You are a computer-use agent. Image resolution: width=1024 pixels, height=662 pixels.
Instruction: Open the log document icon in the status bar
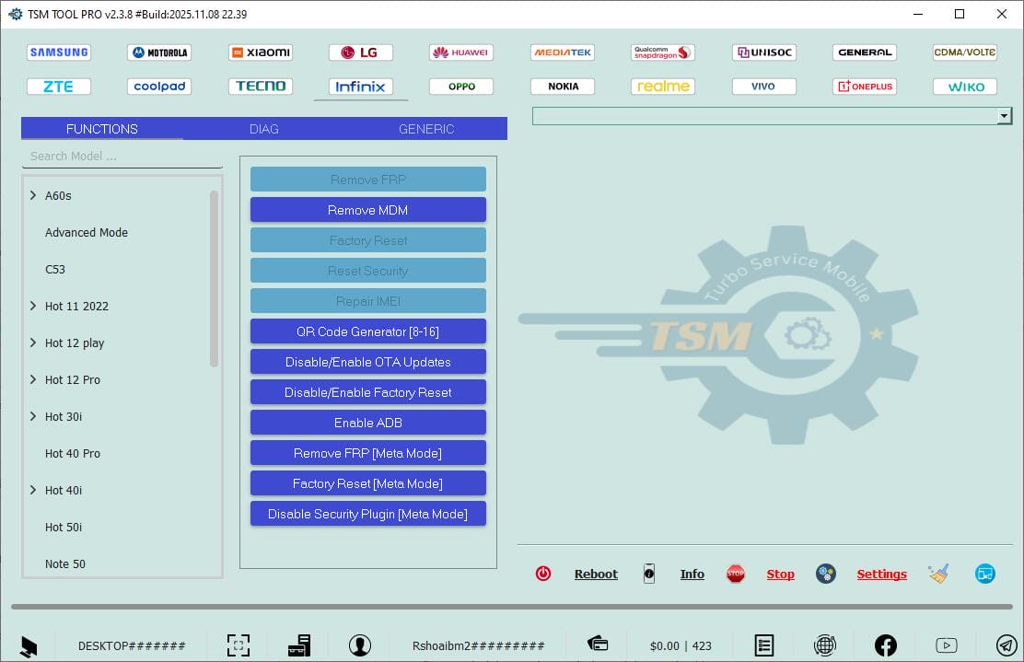764,645
